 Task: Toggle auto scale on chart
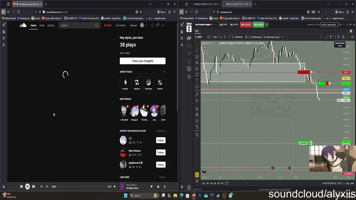coord(352,183)
